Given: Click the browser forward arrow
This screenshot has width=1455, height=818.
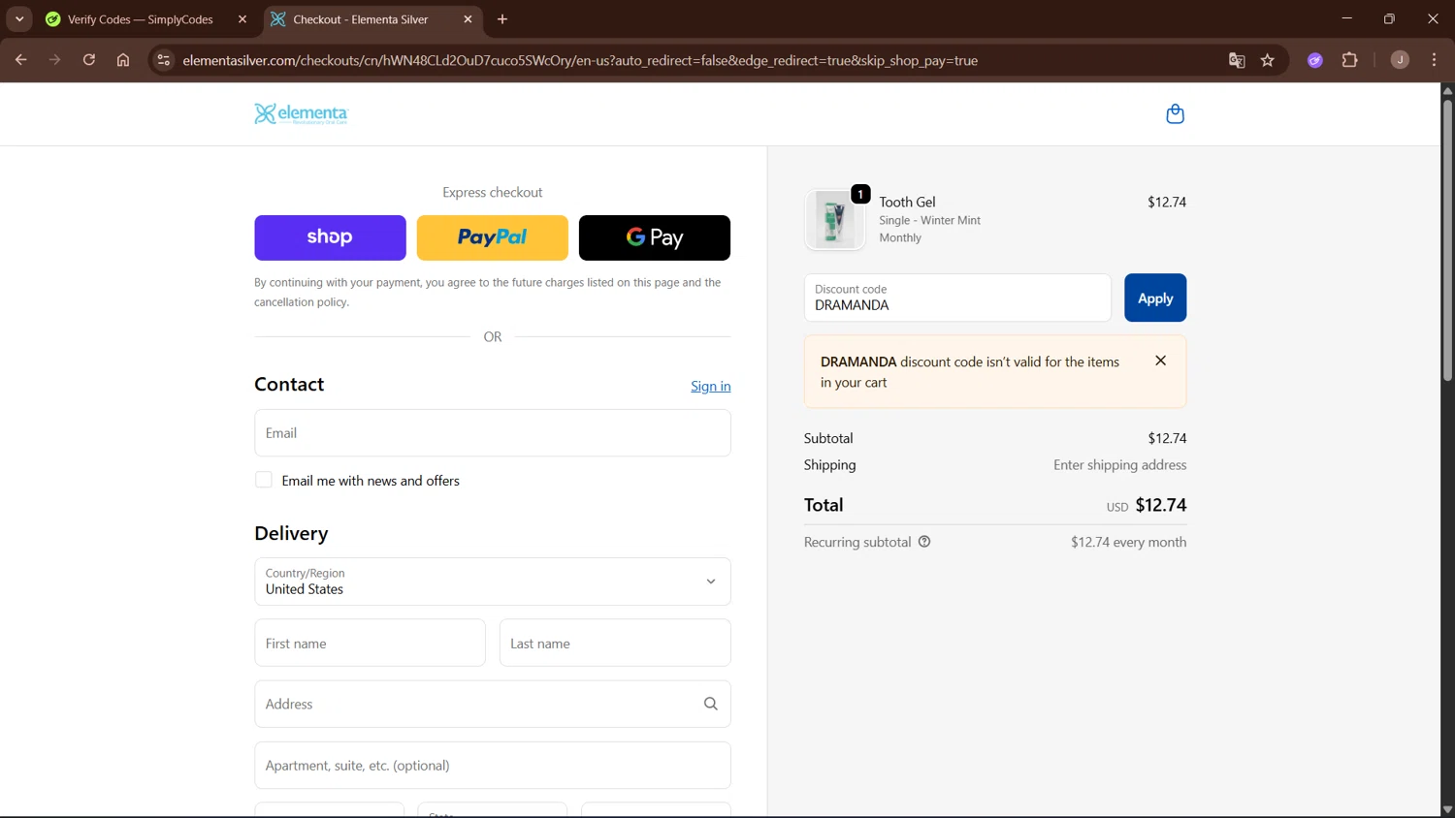Looking at the screenshot, I should (54, 60).
